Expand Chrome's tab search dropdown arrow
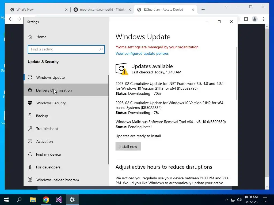The image size is (274, 205). click(x=226, y=7)
